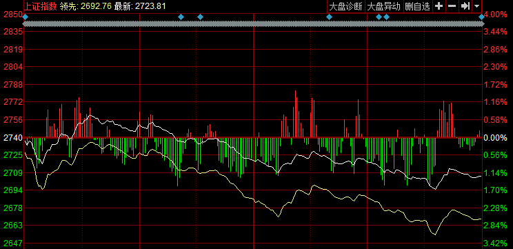Click 删自选 to remove from watchlist
The image size is (513, 249).
pyautogui.click(x=417, y=6)
